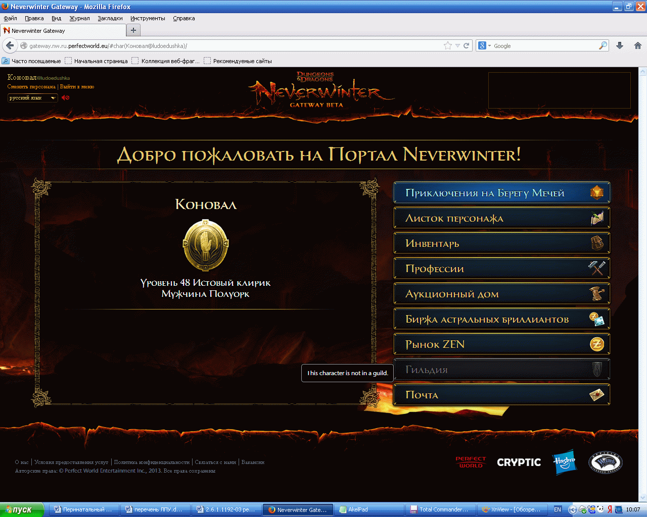647x517 pixels.
Task: Open Аукционный дом
Action: [502, 294]
